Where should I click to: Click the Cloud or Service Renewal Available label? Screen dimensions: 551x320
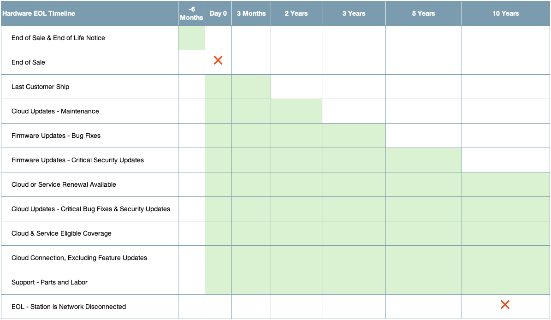(x=64, y=184)
